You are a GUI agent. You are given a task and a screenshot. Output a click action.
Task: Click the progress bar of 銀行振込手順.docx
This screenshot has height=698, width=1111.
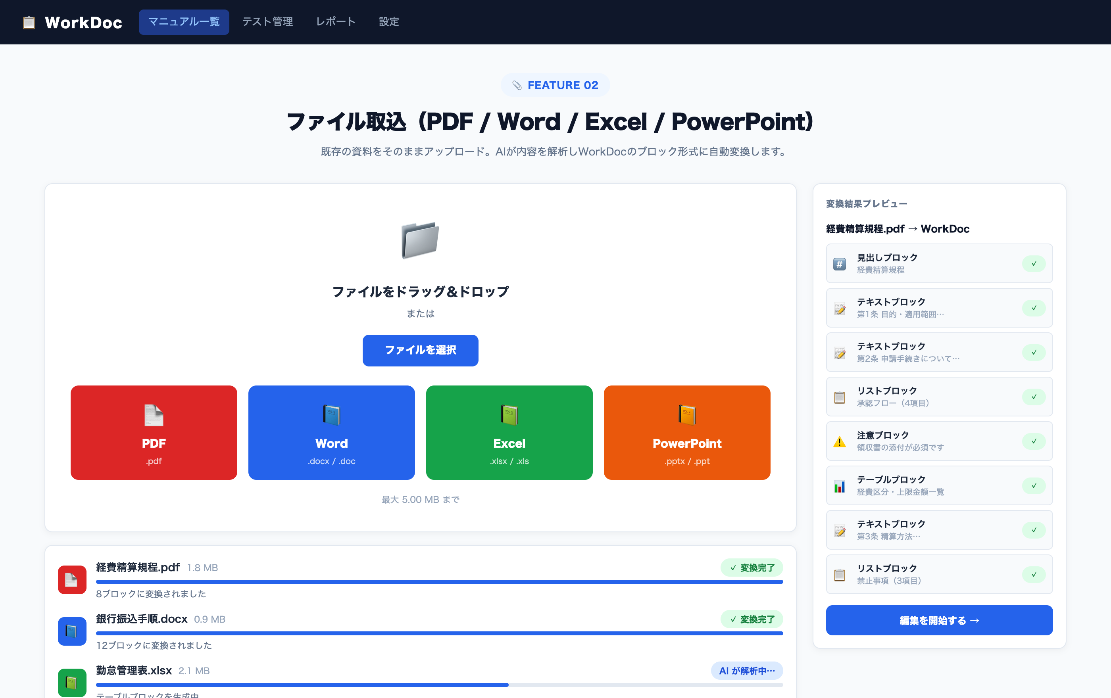coord(439,633)
